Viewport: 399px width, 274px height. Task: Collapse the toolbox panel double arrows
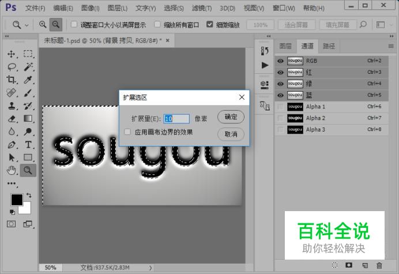[7, 36]
